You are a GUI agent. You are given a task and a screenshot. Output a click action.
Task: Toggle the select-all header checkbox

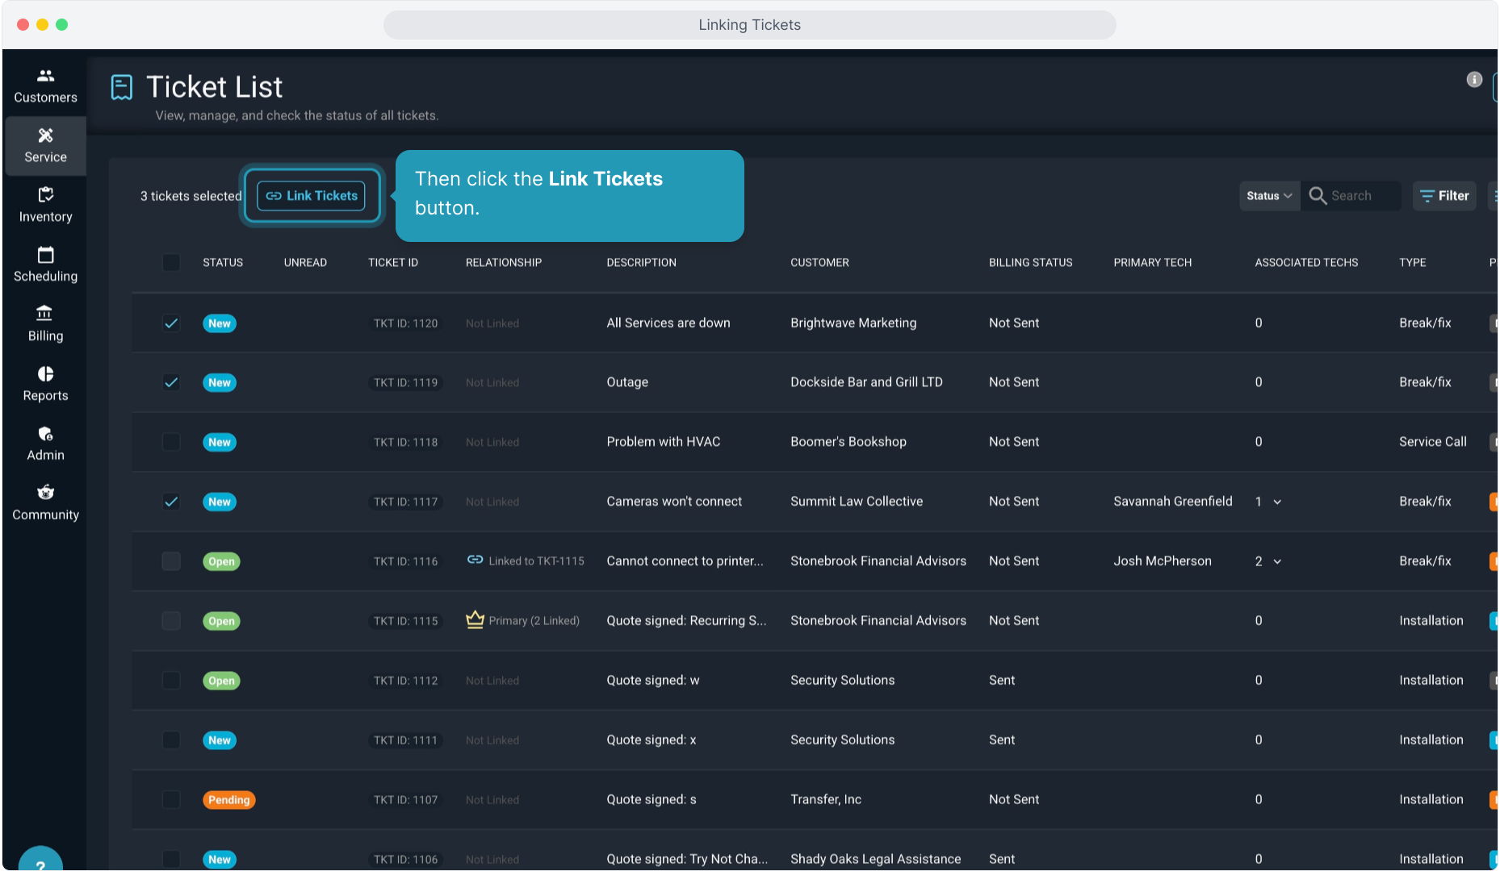tap(171, 263)
